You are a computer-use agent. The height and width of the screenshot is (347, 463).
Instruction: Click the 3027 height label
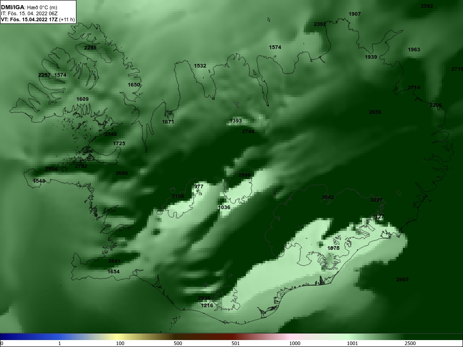376,200
